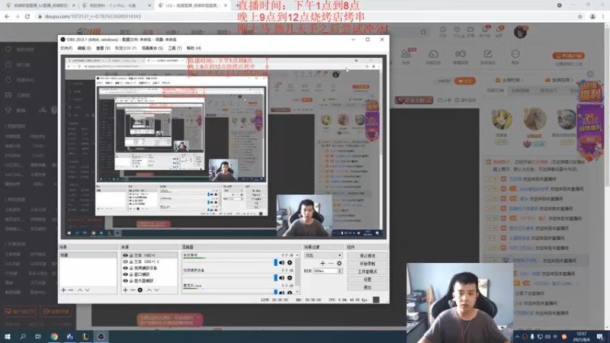This screenshot has width=610, height=343.
Task: Toggle lock on 视频捕获设备 source
Action: 131,268
